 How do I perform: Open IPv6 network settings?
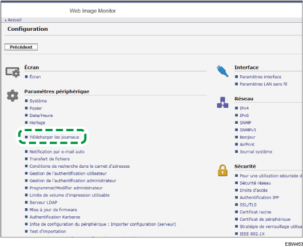[244, 115]
